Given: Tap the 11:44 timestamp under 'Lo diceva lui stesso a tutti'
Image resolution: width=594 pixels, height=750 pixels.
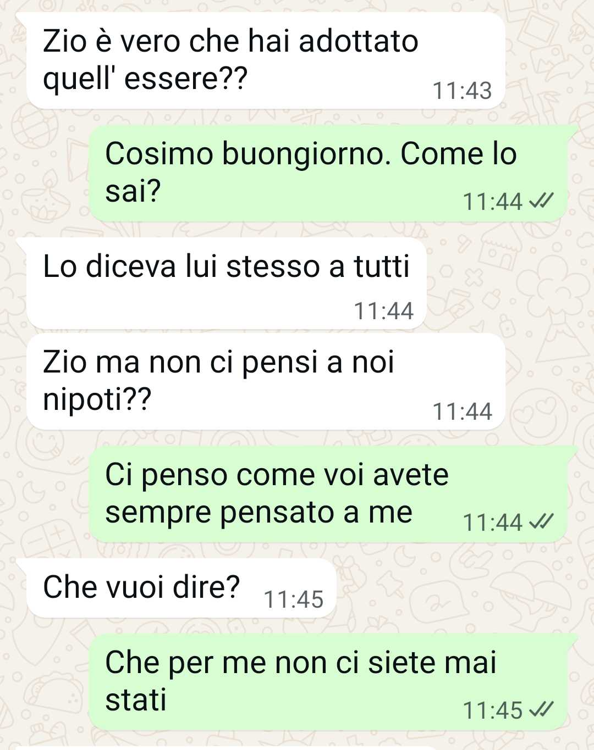Looking at the screenshot, I should (383, 311).
